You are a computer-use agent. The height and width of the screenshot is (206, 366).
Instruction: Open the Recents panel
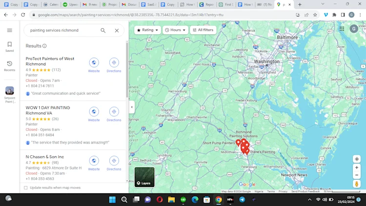pyautogui.click(x=10, y=66)
